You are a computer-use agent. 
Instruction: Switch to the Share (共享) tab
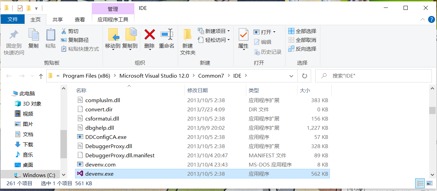coord(57,19)
